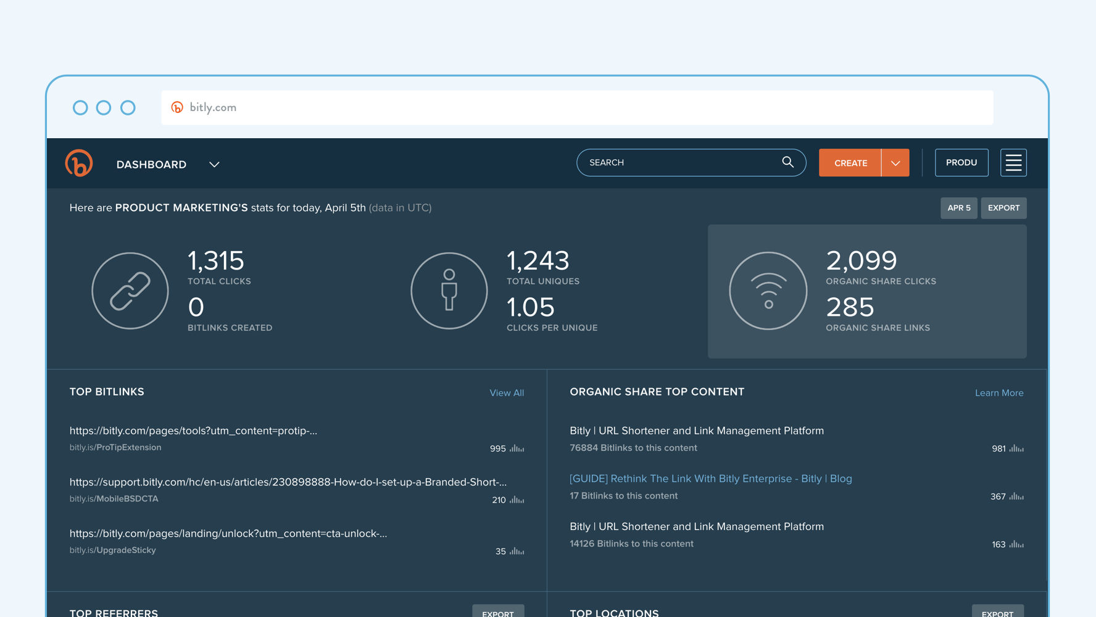Image resolution: width=1096 pixels, height=617 pixels.
Task: Open the bitly.com/pages/tools protip link
Action: pos(193,431)
